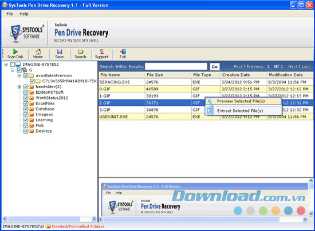Sort by Modification Date column header
This screenshot has height=231, width=315.
coord(290,75)
